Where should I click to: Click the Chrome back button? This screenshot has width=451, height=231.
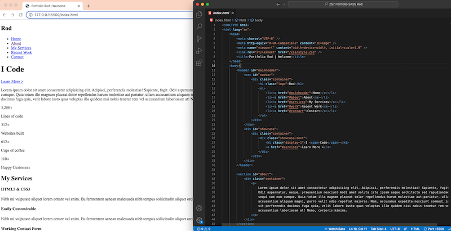[x=5, y=15]
